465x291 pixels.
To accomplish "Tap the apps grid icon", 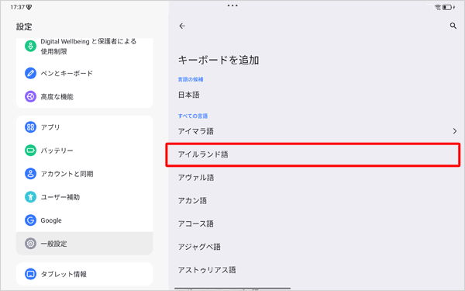I will (30, 127).
